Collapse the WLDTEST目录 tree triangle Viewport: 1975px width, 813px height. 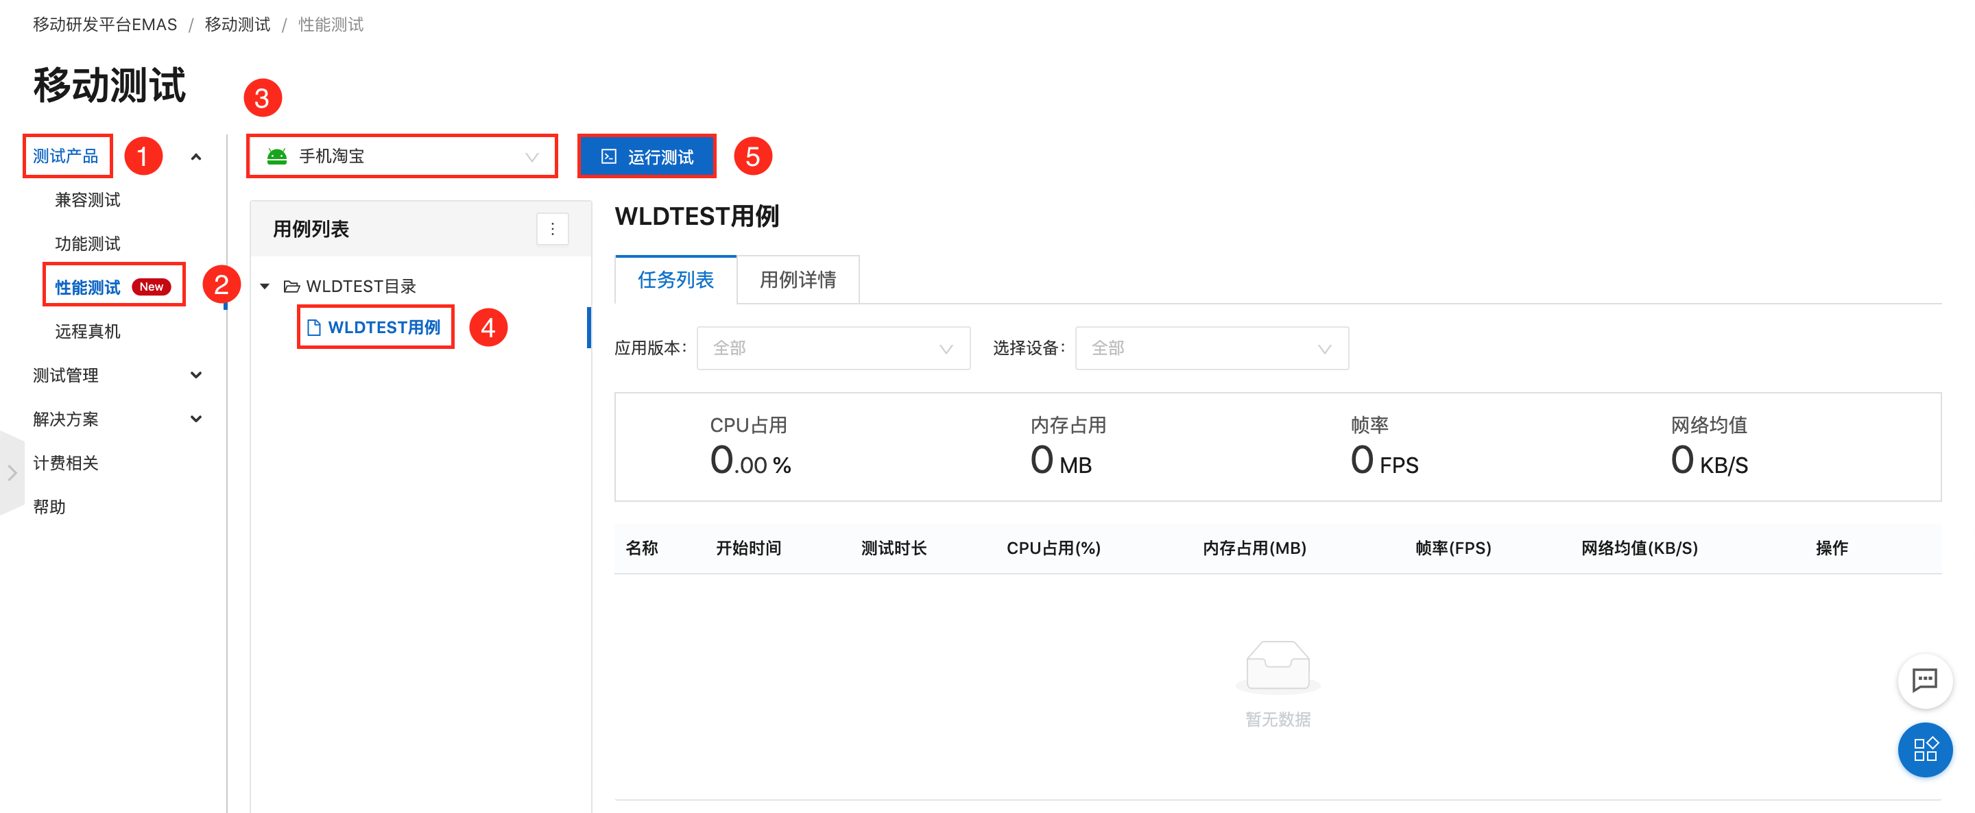[265, 287]
